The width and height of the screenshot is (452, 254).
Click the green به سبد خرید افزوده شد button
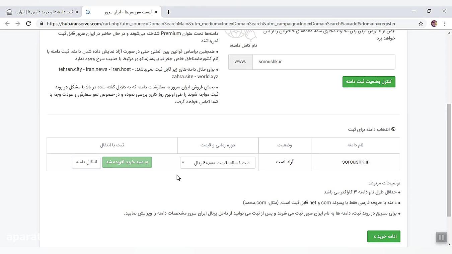coord(127,162)
